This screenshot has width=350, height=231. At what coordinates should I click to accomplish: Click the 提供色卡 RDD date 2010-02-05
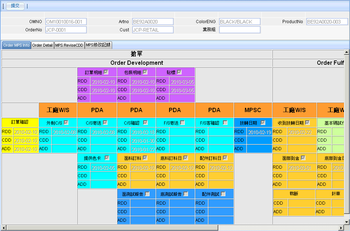103,168
